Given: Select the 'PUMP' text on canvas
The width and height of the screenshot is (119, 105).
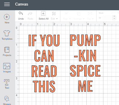Looking at the screenshot, I should (x=85, y=40).
